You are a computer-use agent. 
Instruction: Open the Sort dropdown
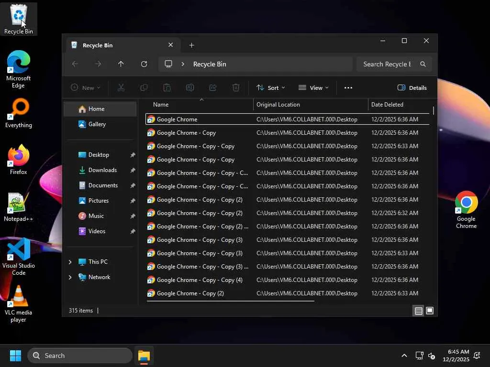point(271,88)
